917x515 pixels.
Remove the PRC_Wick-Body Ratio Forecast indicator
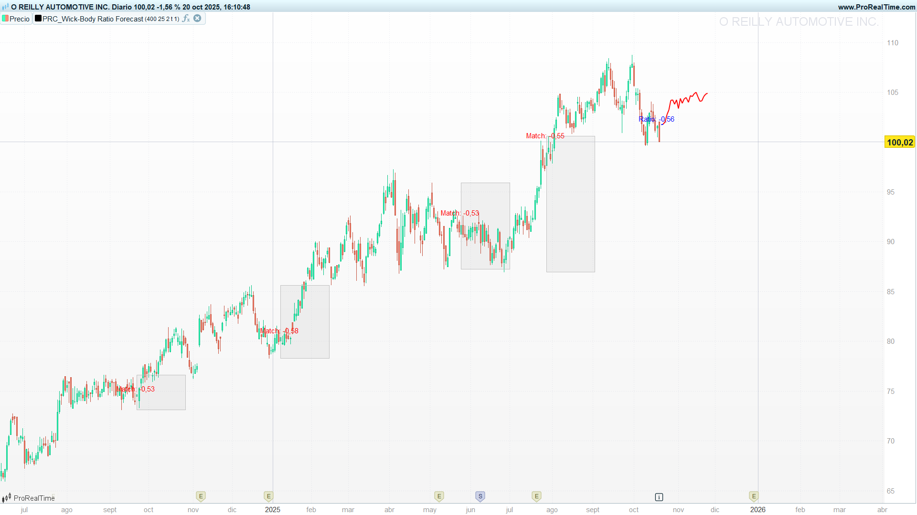pos(197,19)
